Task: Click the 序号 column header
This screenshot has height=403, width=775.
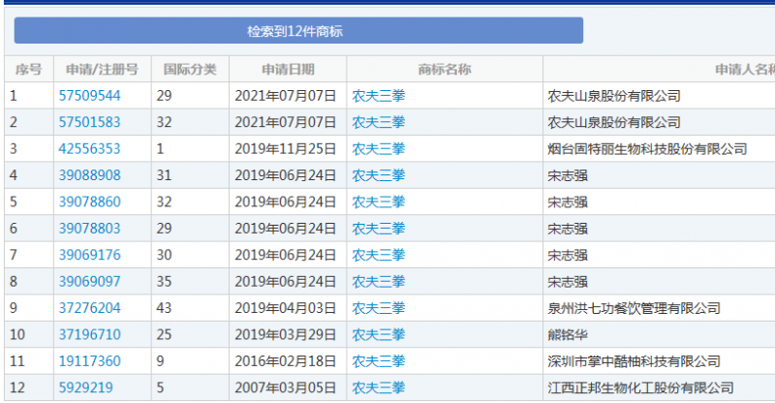Action: click(29, 69)
